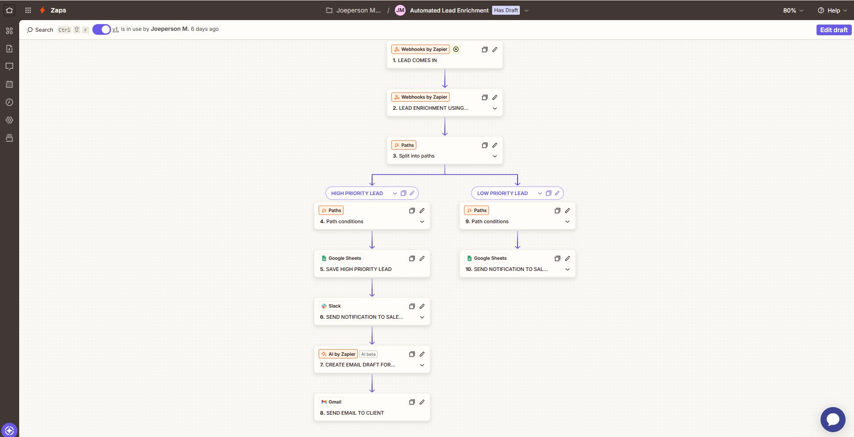Click the Has Draft badge
854x437 pixels.
click(506, 10)
